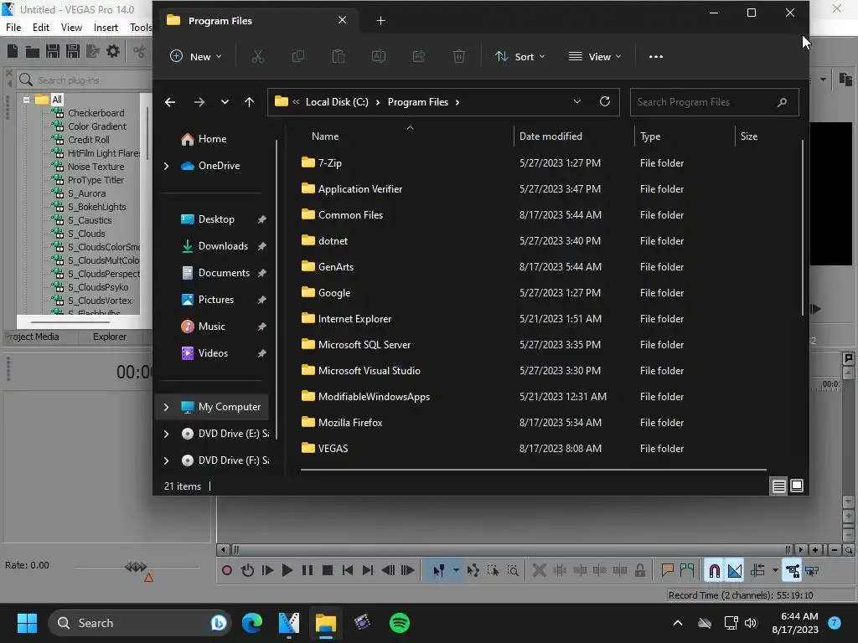
Task: Go to project end in VEGAS
Action: tap(368, 571)
